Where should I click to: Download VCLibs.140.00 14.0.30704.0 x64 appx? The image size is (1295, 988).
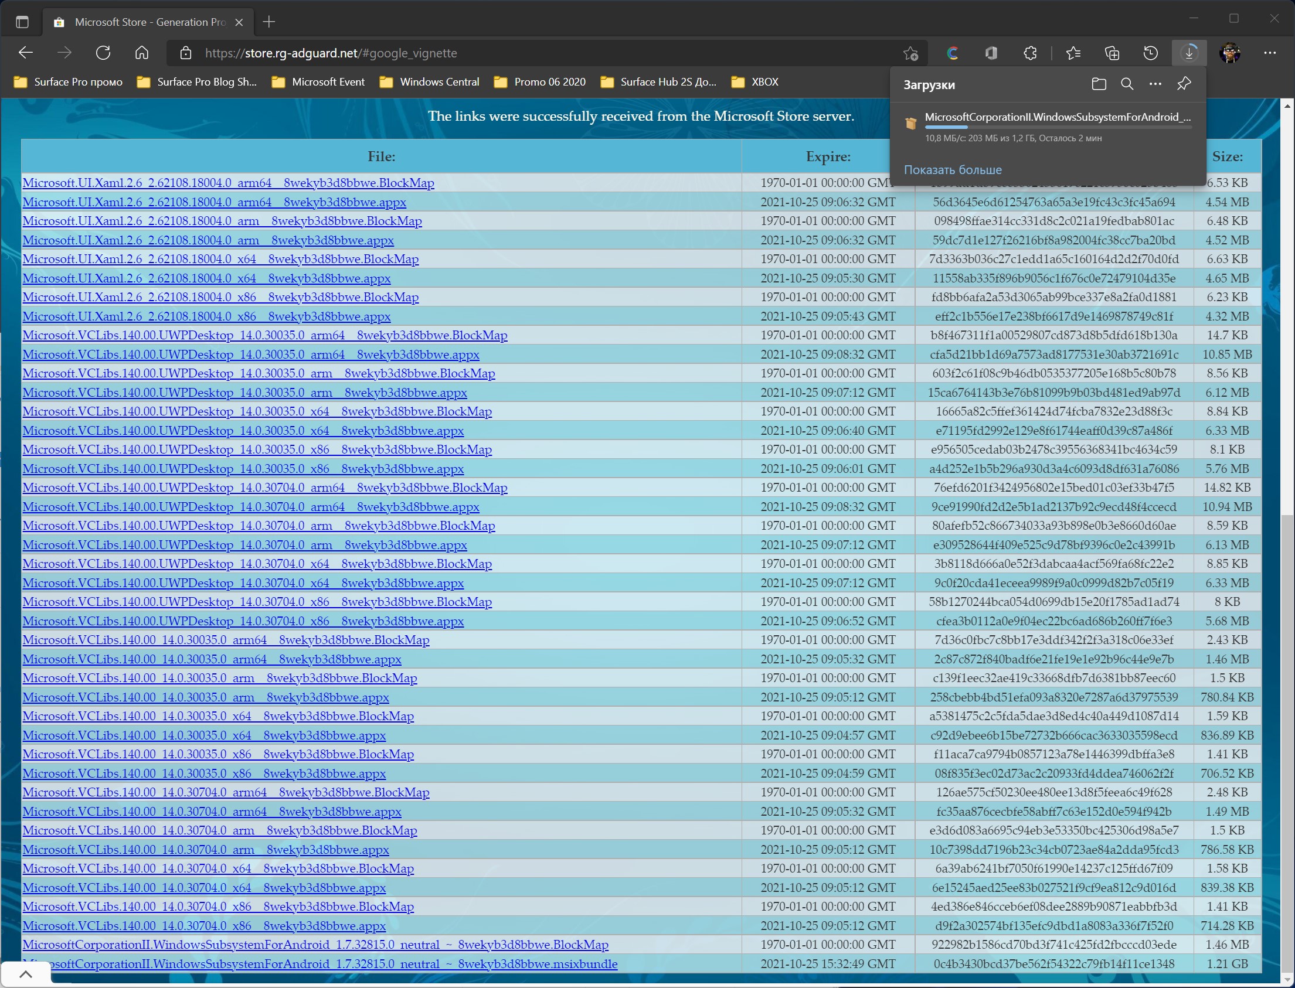tap(204, 887)
